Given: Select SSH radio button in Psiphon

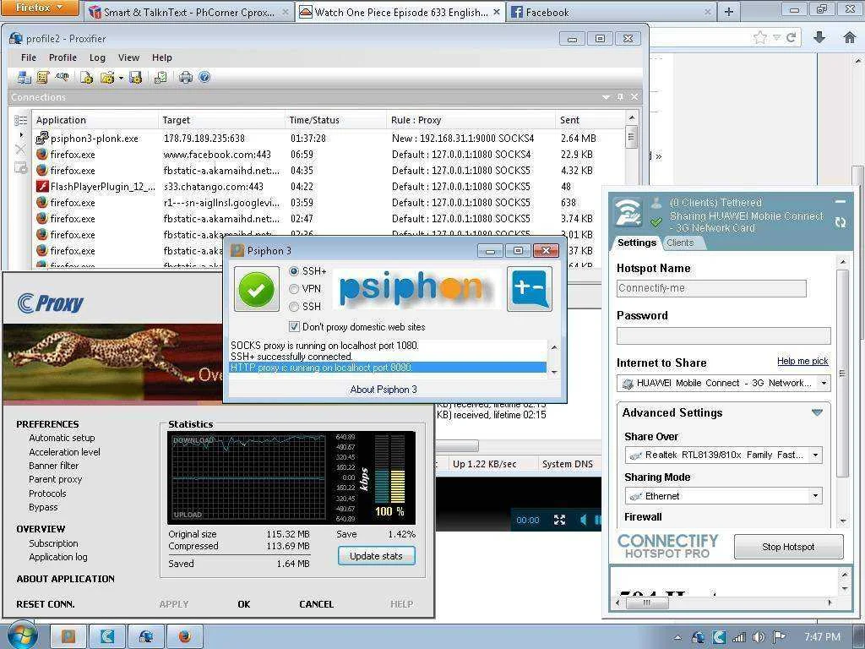Looking at the screenshot, I should (294, 306).
